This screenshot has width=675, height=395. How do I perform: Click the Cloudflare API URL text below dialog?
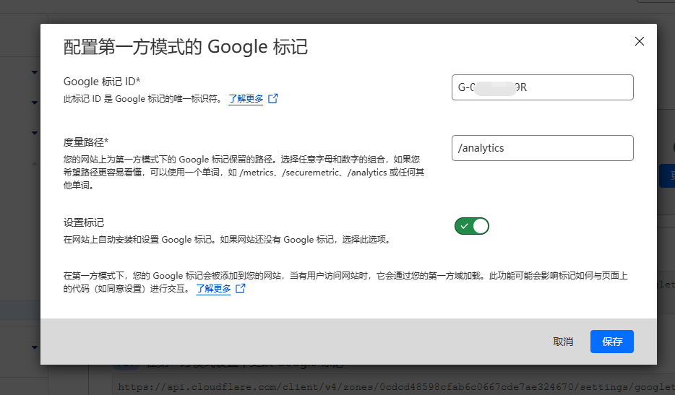tap(394, 388)
